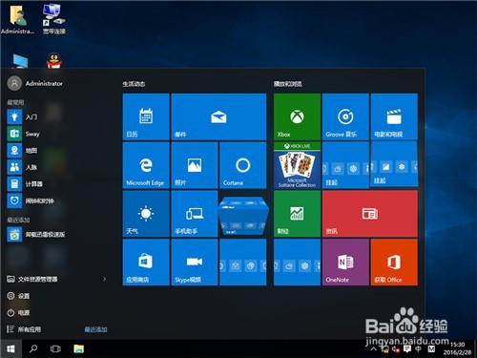This screenshot has height=358, width=477.
Task: Open the Get Office (获取 Office) tile
Action: point(394,263)
